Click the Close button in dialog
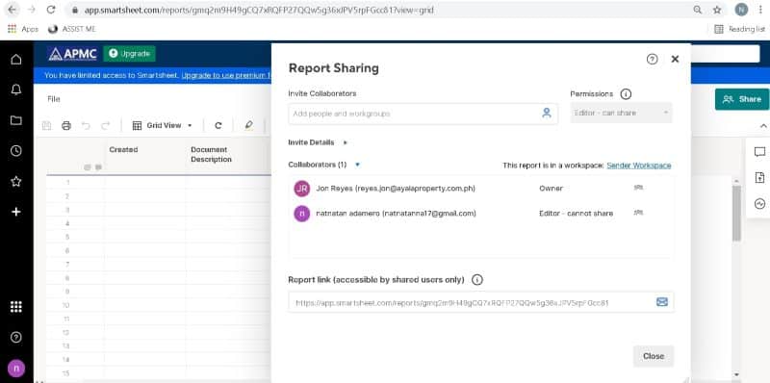Screen dimensions: 770x383 (x=654, y=356)
